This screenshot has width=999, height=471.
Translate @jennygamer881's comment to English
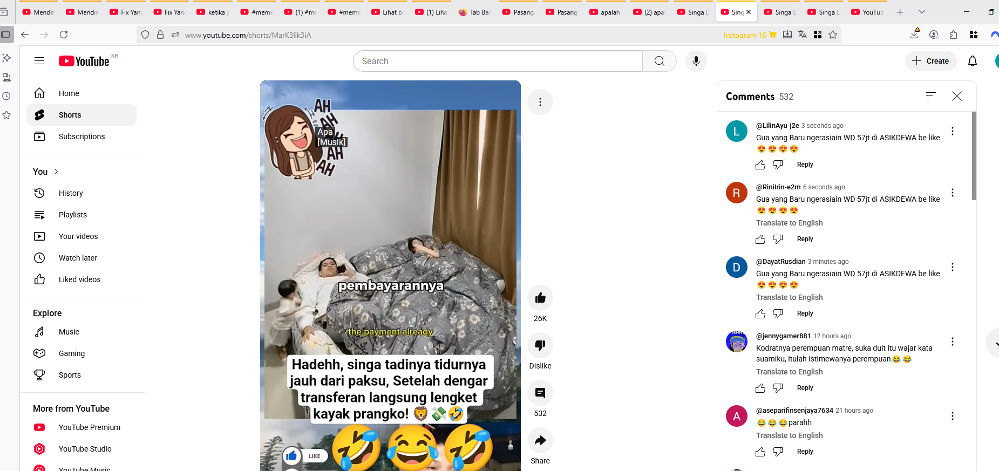[789, 372]
